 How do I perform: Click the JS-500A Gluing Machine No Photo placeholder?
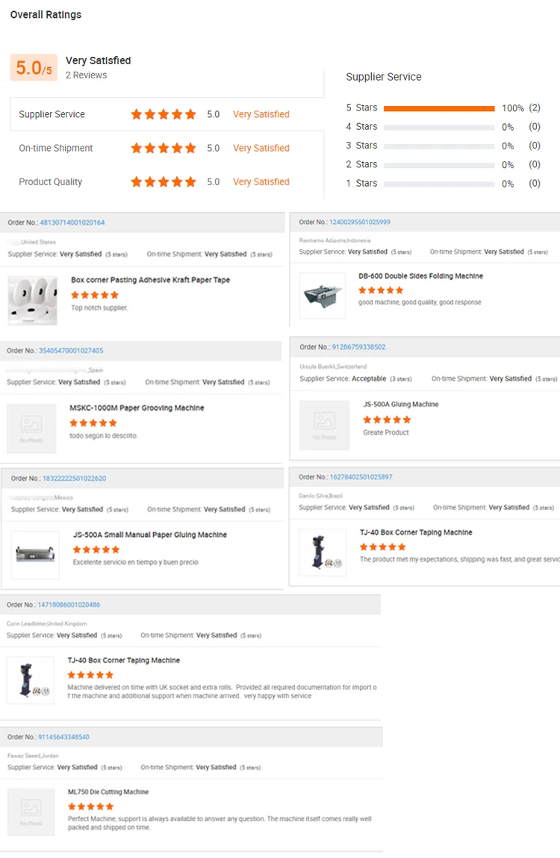click(x=324, y=426)
